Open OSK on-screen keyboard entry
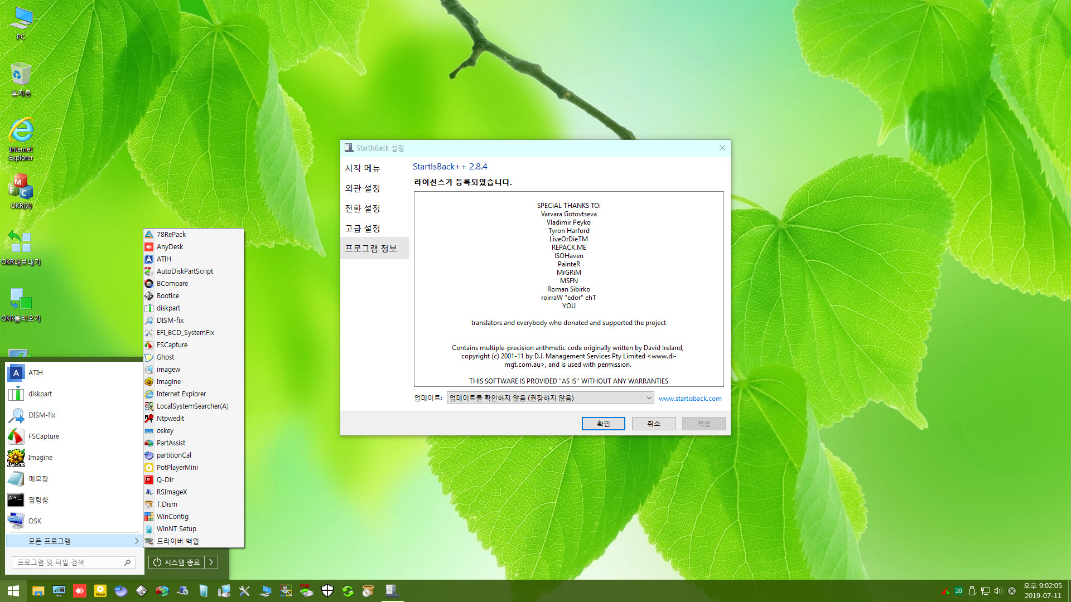 click(74, 521)
